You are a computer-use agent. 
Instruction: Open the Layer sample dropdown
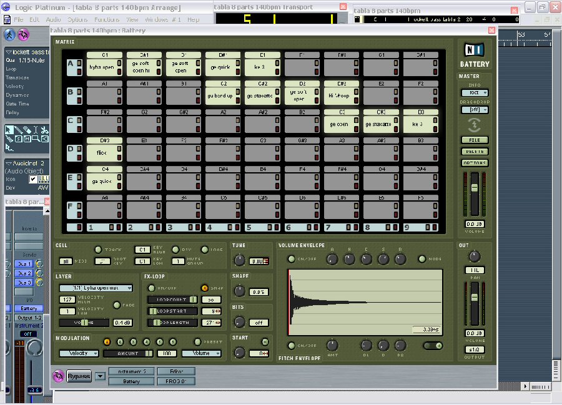[x=96, y=288]
